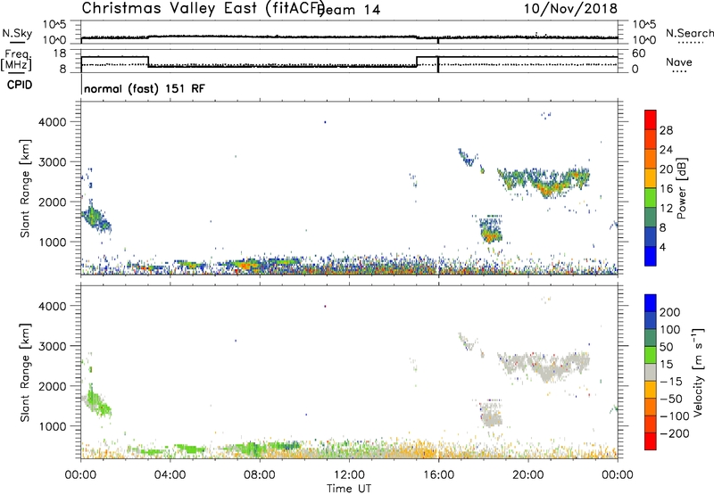This screenshot has height=494, width=714.
Task: Click the 'Velocity [m s-1]' color bar label
Action: 698,372
